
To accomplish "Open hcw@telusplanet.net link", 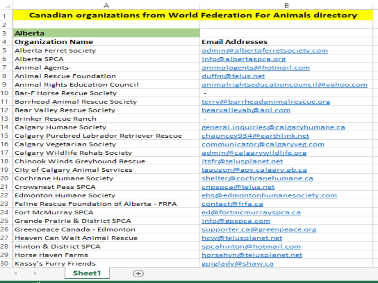I will coord(242,238).
